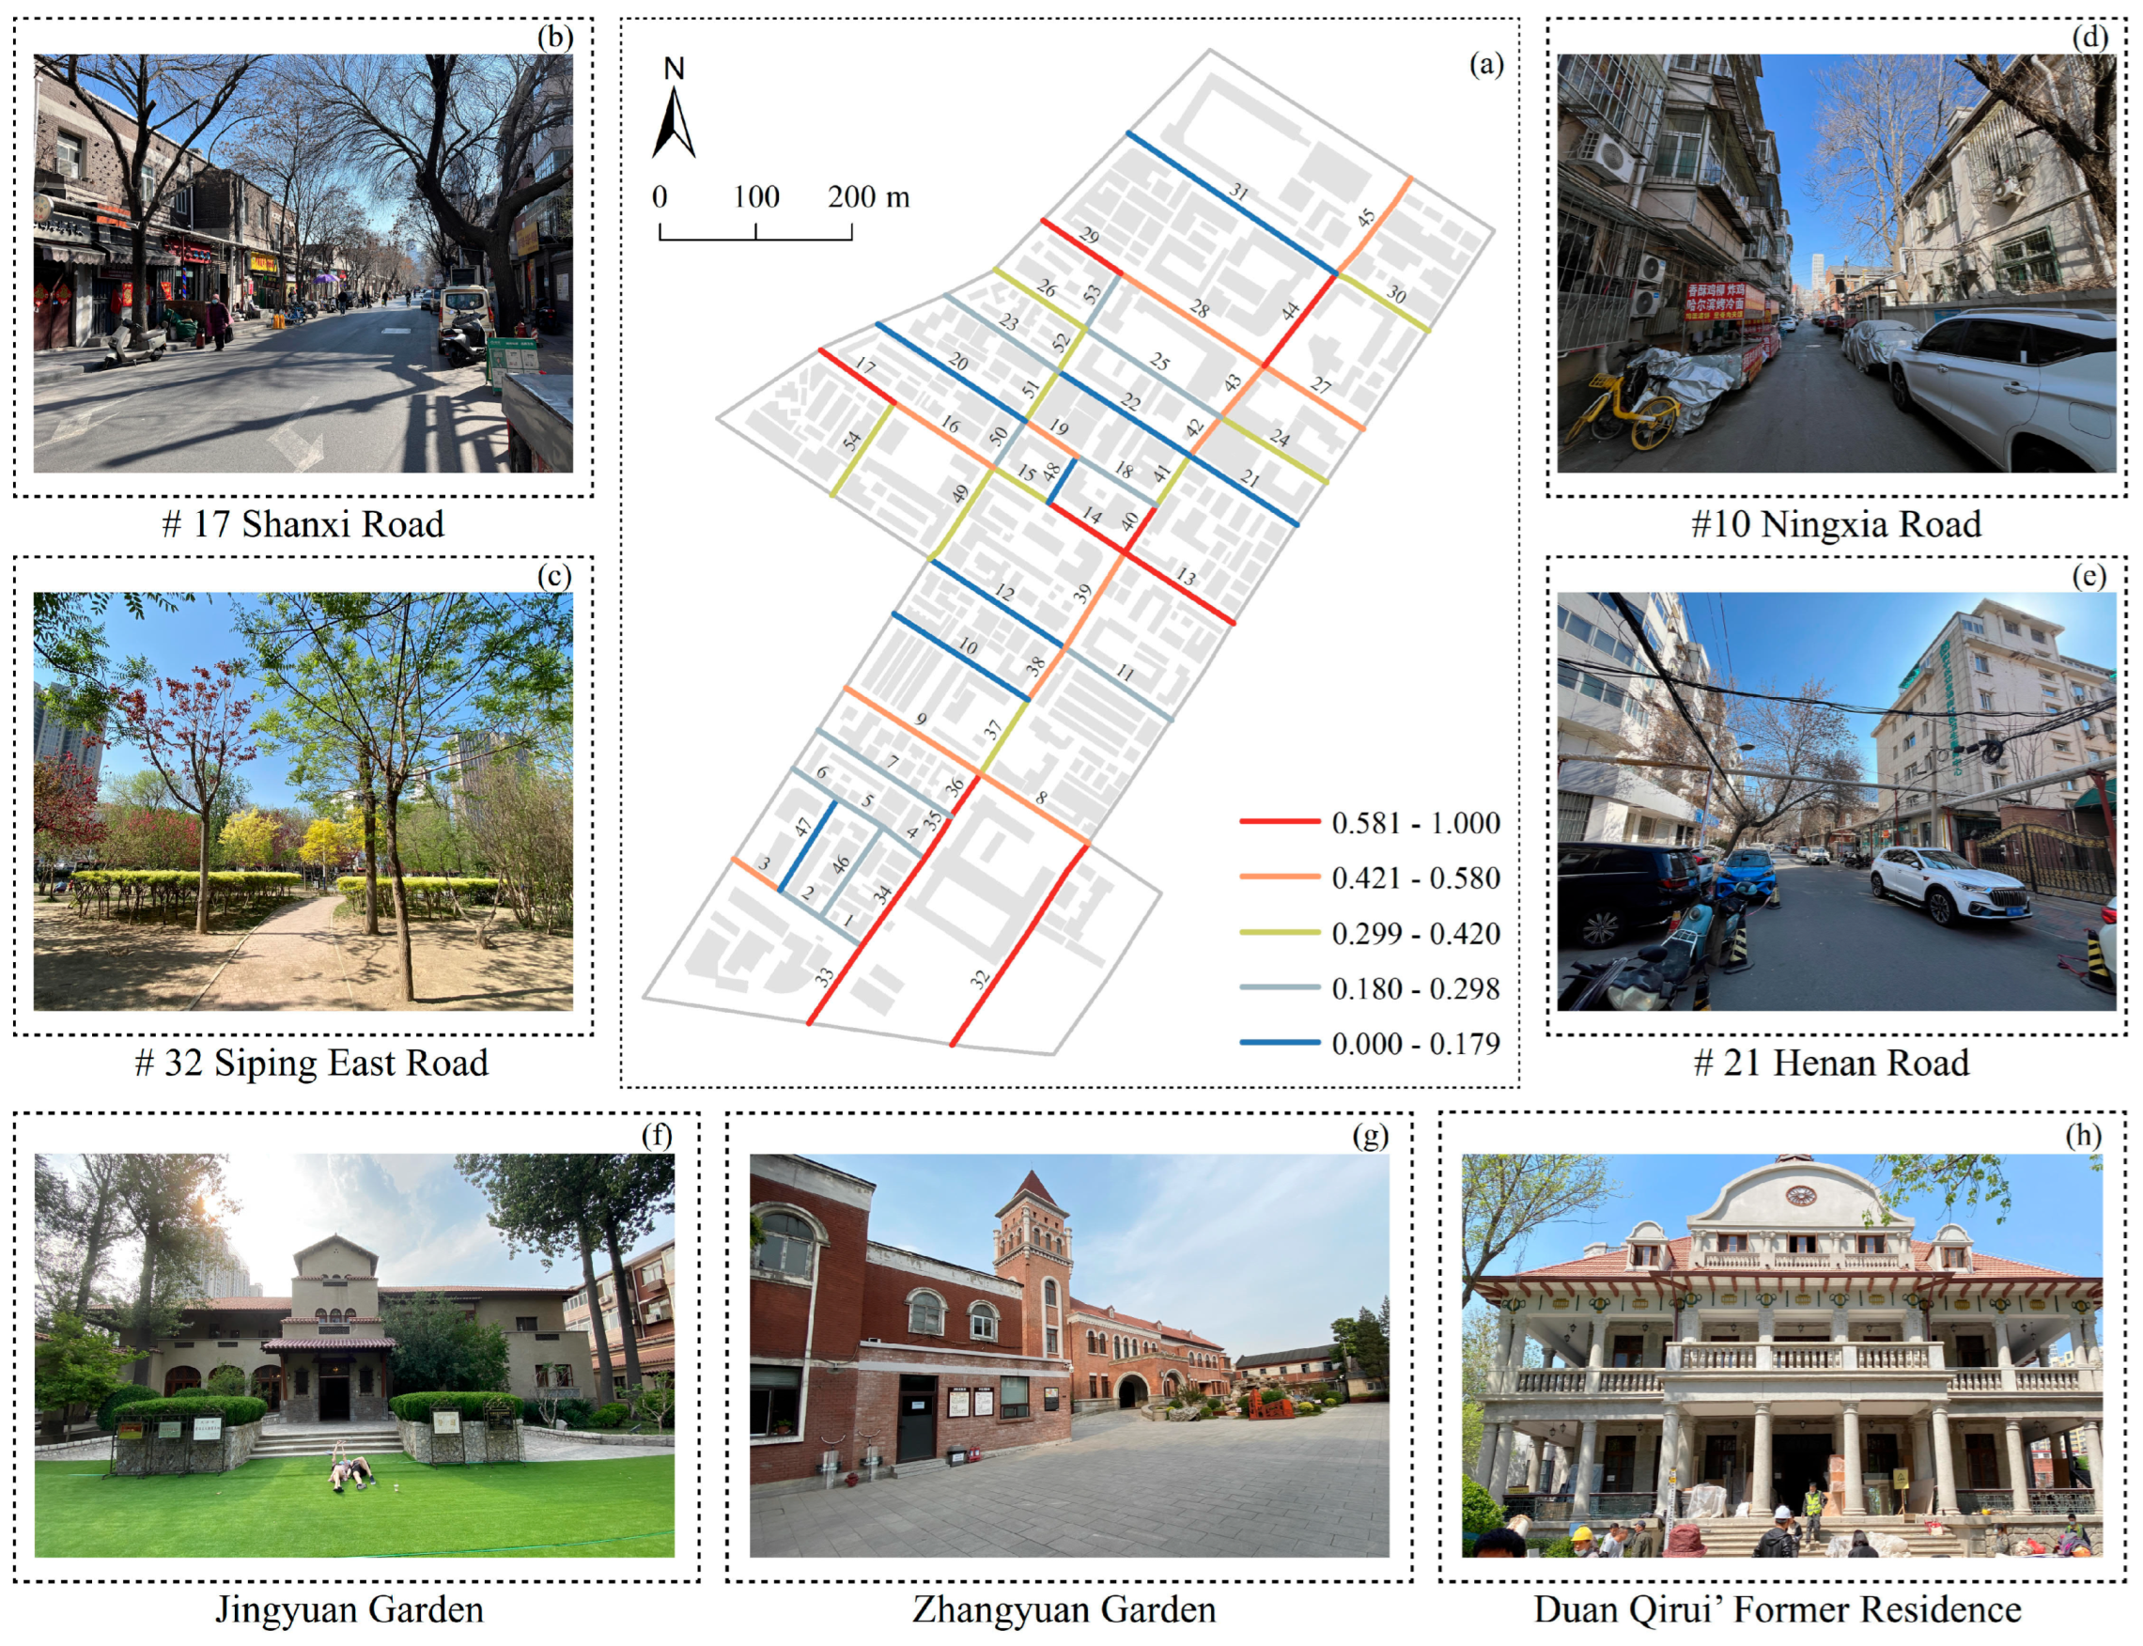Click the orange 0.421 - 0.580 legend line
This screenshot has height=1646, width=2143.
click(x=1279, y=877)
